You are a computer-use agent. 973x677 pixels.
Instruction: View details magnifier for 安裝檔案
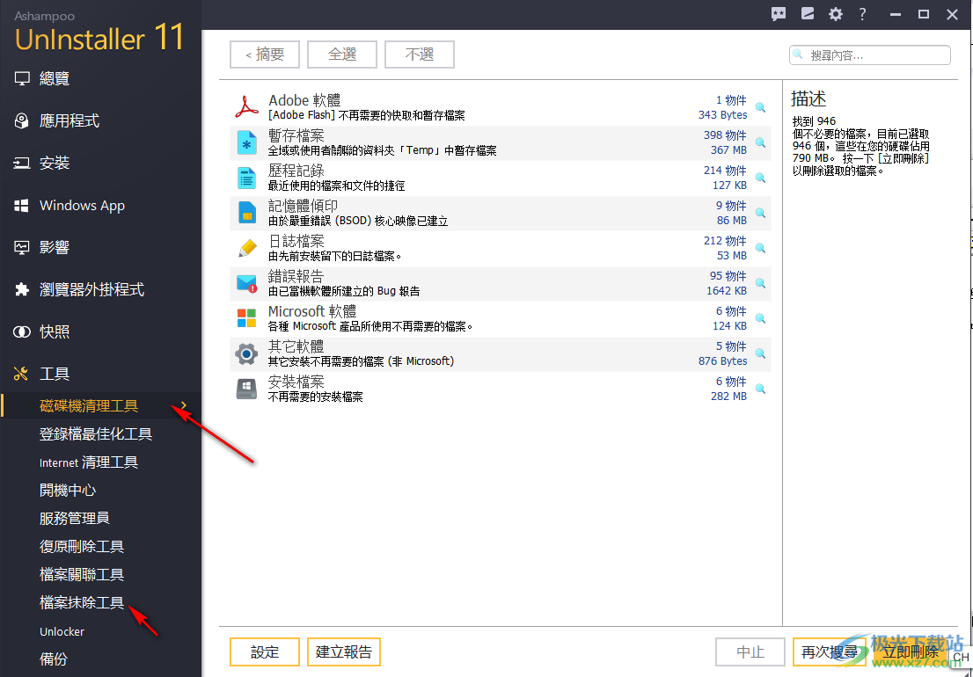(x=760, y=390)
